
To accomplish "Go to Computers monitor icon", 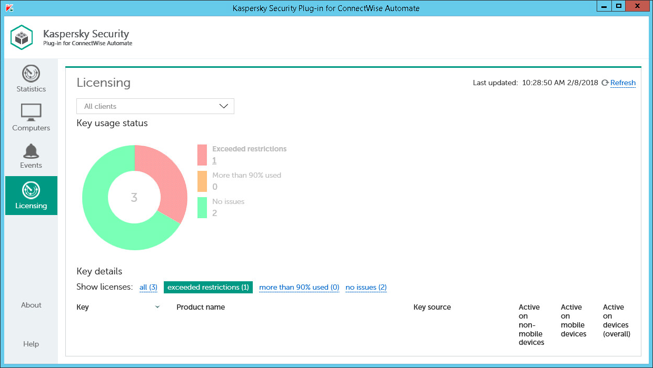I will 31,112.
